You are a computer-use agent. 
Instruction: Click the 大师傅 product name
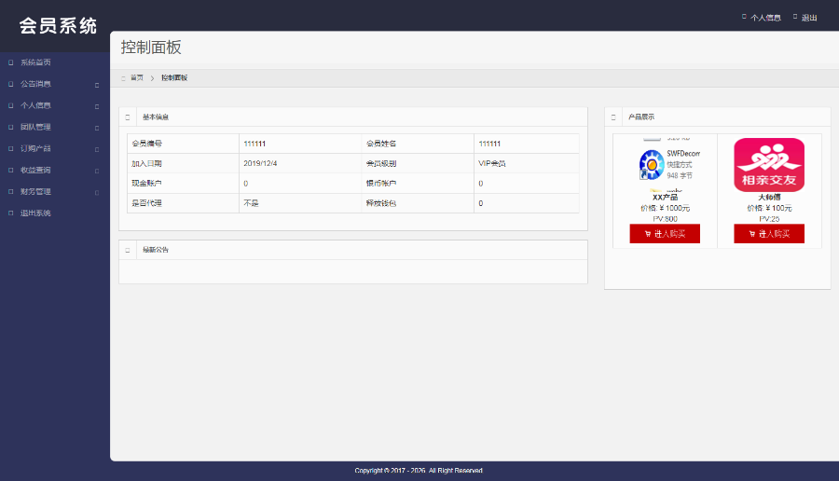pos(769,197)
